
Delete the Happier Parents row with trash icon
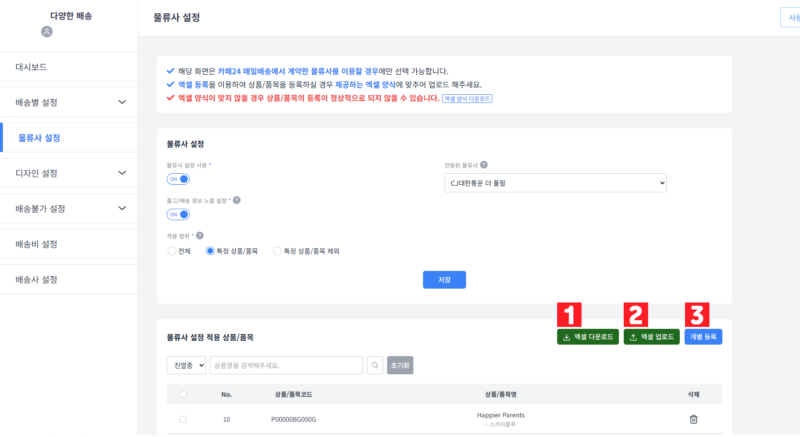[693, 419]
